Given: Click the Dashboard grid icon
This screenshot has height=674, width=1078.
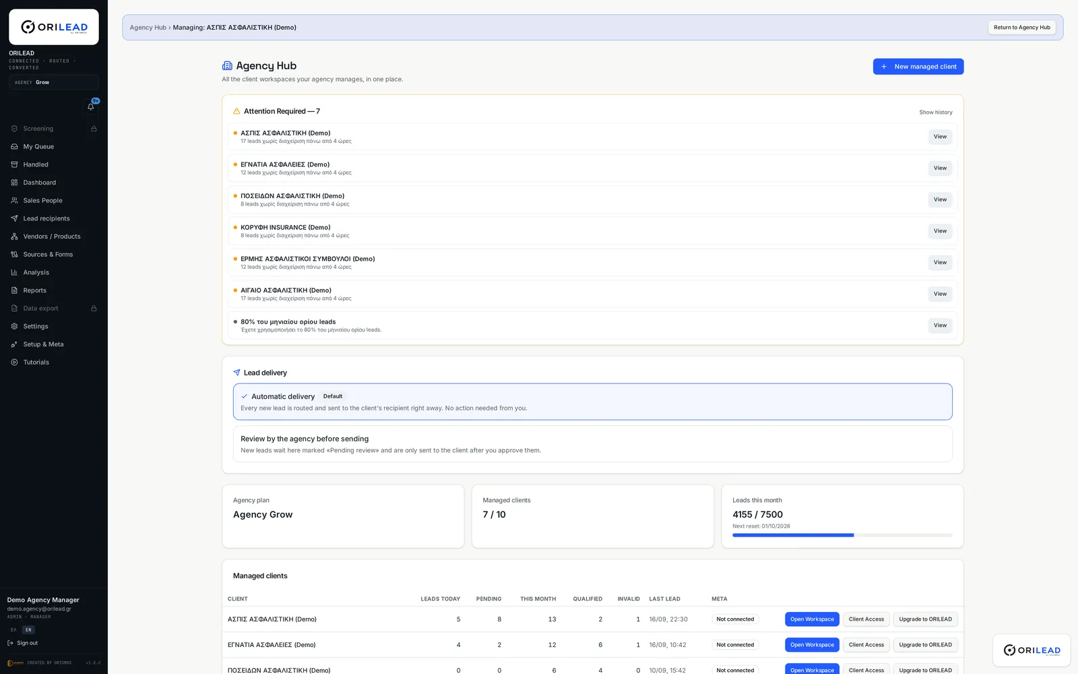Looking at the screenshot, I should 14,183.
